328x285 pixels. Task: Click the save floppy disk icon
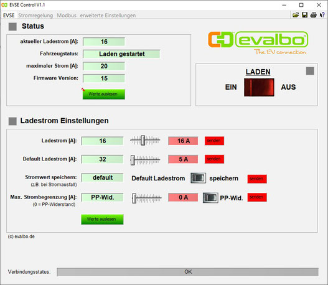(304, 15)
